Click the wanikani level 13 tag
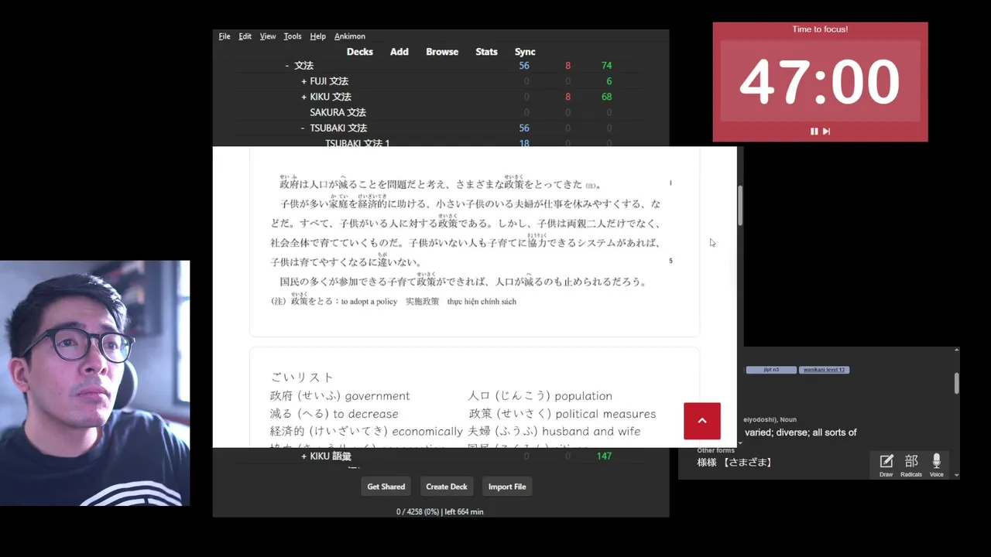 (824, 370)
